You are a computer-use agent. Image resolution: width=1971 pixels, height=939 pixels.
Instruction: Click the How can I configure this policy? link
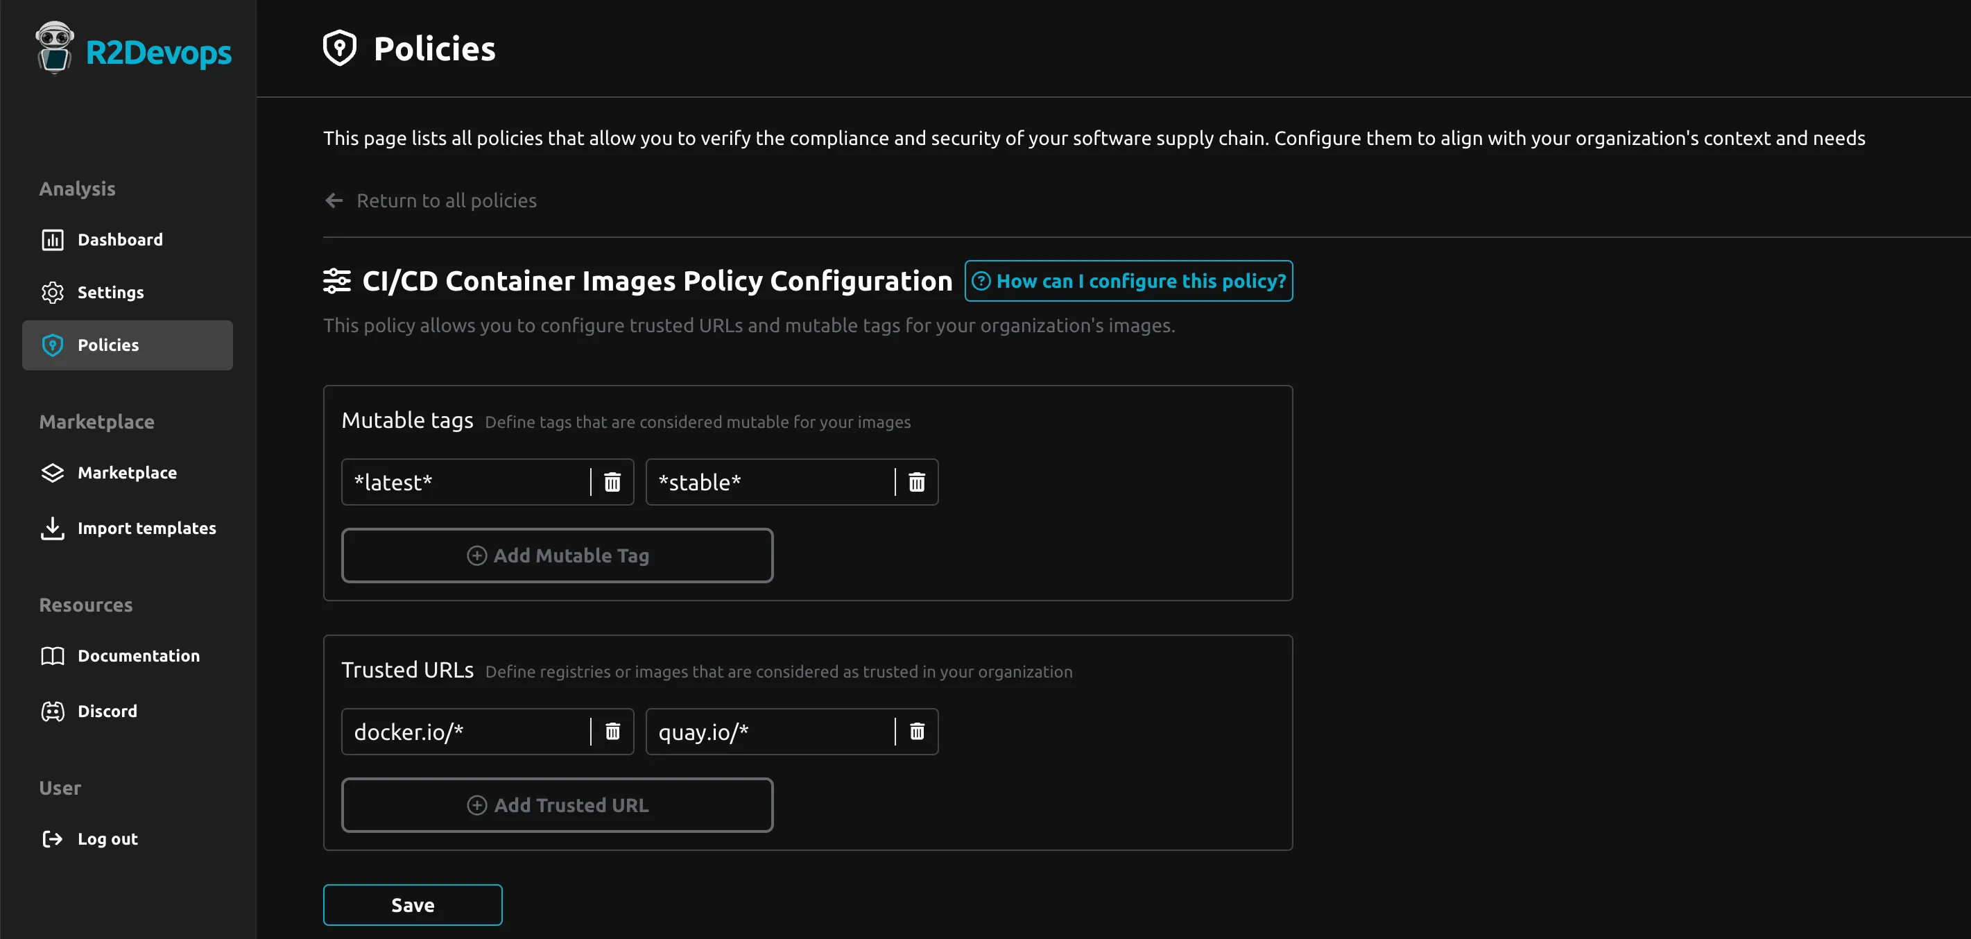click(1128, 279)
